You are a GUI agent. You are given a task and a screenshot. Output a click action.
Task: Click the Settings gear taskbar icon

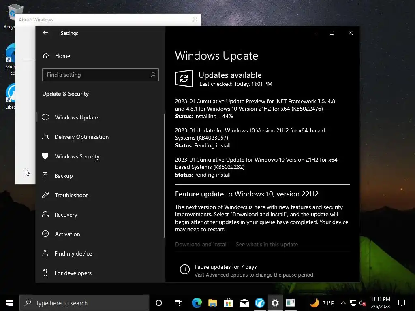[275, 303]
